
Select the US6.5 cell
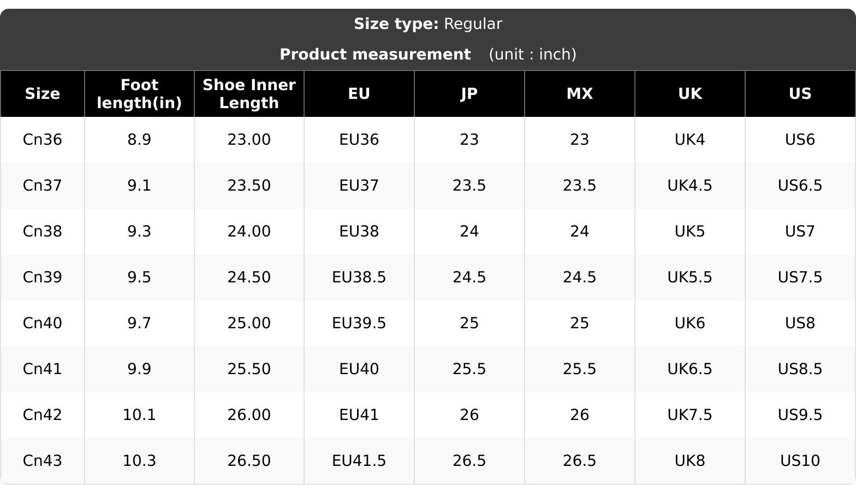pyautogui.click(x=800, y=186)
